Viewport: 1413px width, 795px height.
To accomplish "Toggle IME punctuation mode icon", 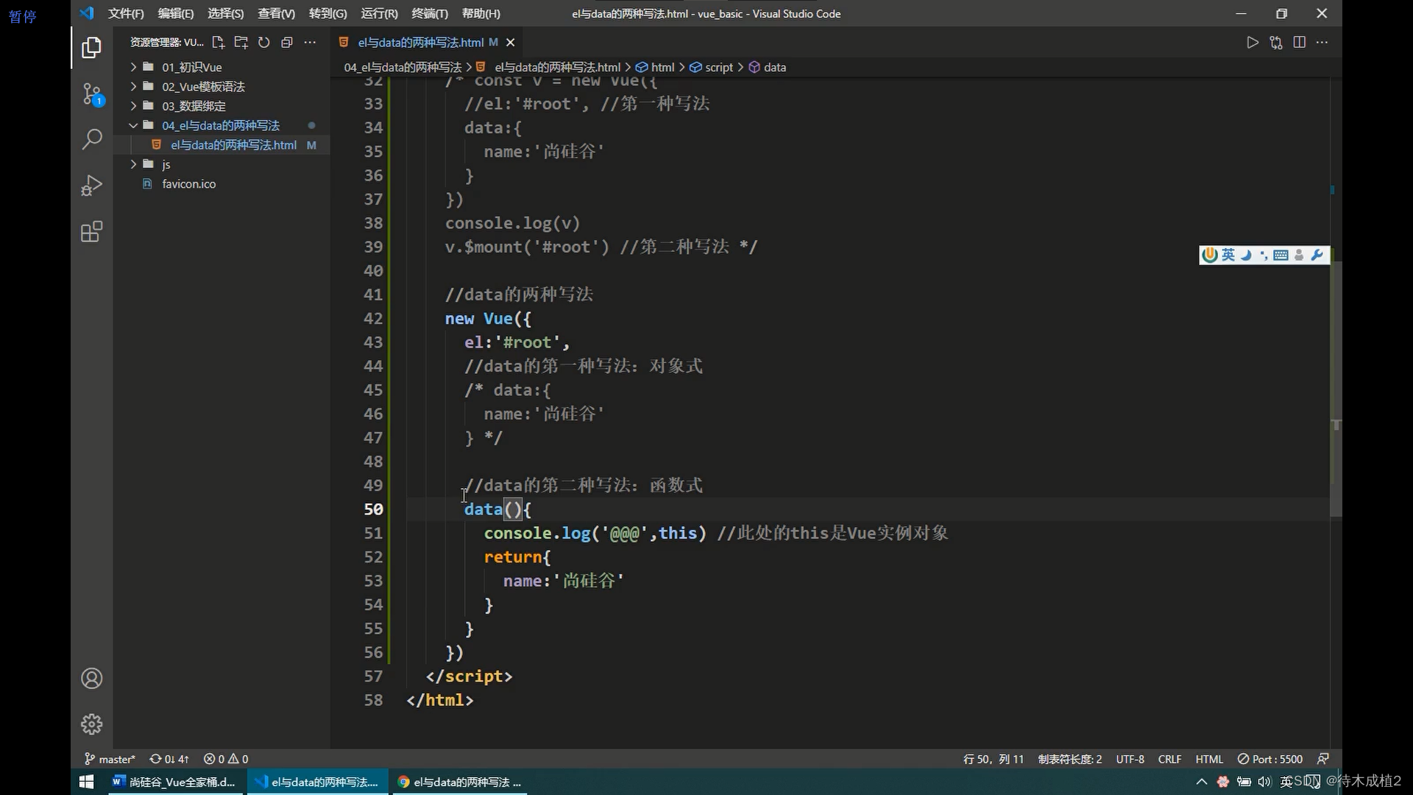I will tap(1264, 255).
